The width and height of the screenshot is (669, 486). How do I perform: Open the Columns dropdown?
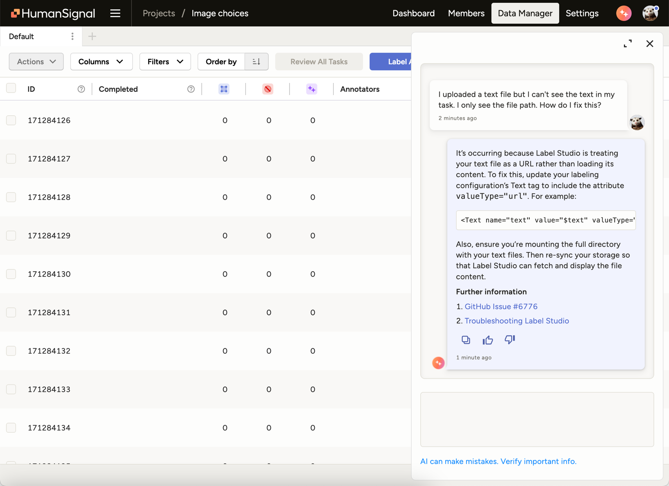[x=101, y=61]
